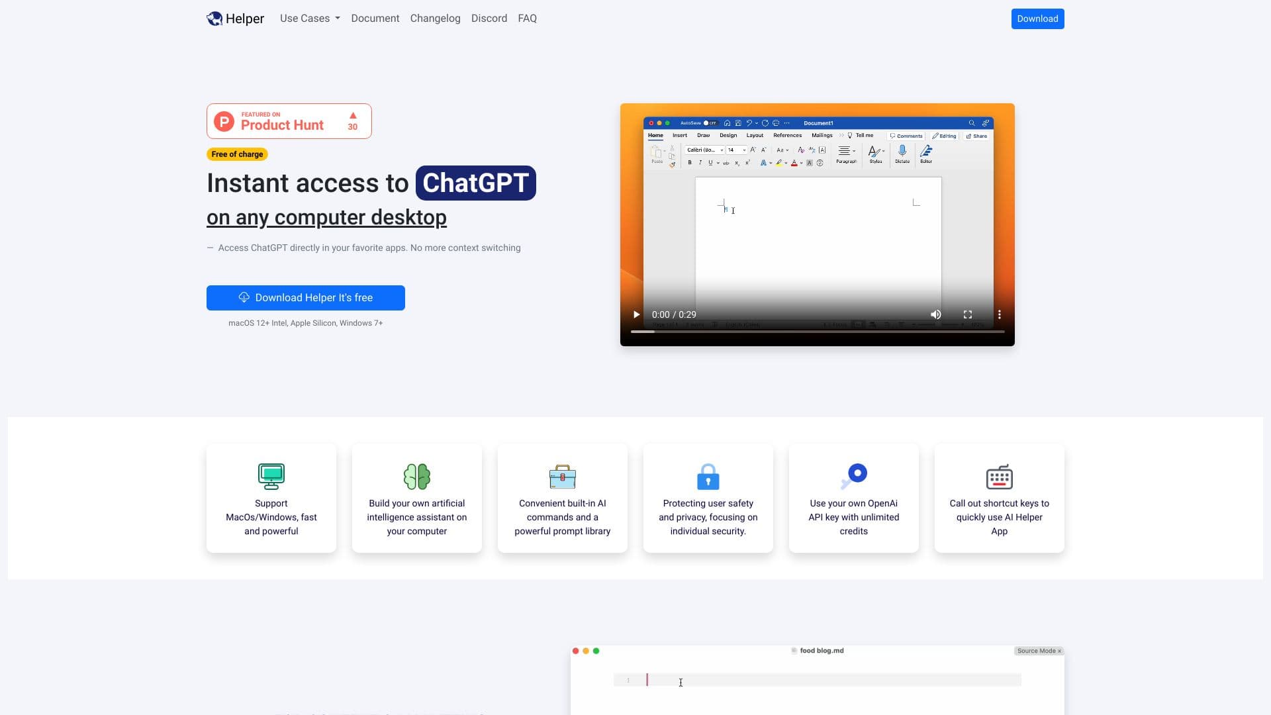Play the demo video
This screenshot has height=715, width=1271.
coord(636,314)
